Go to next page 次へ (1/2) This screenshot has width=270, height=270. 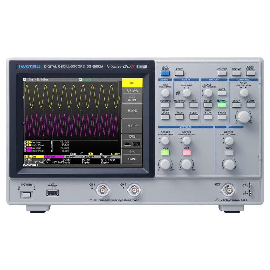pos(132,156)
